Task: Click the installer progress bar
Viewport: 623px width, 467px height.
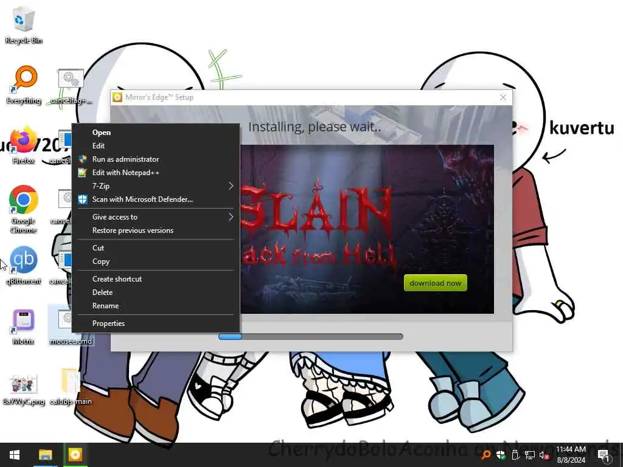Action: 311,337
